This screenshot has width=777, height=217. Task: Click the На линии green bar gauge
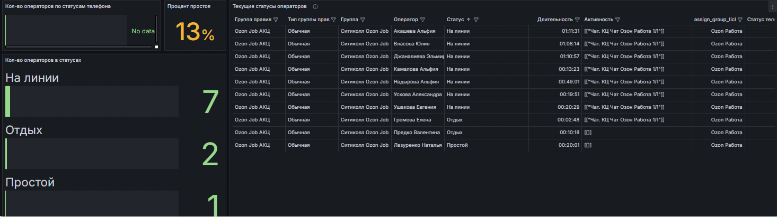coord(92,101)
